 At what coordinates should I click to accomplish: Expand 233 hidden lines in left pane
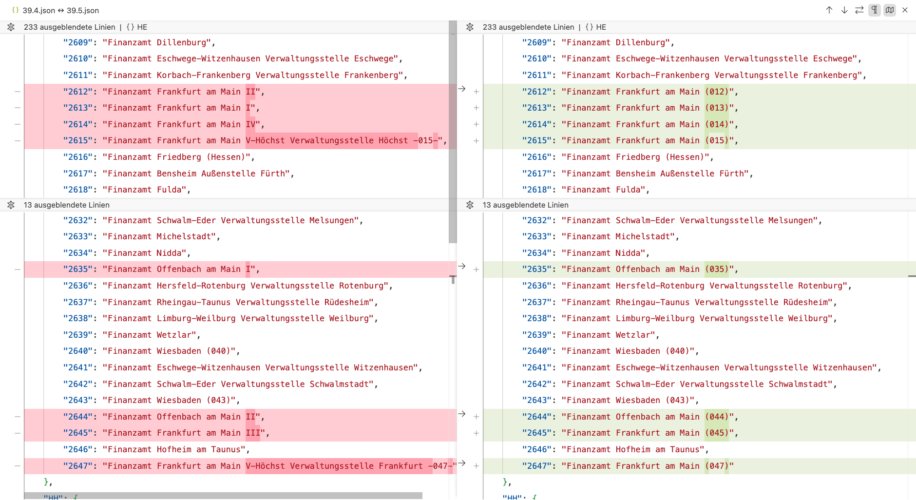(11, 27)
